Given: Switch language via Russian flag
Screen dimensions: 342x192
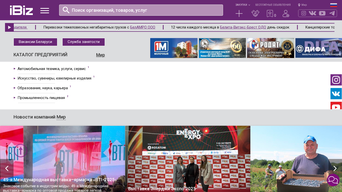Looking at the screenshot, I should pyautogui.click(x=333, y=5).
